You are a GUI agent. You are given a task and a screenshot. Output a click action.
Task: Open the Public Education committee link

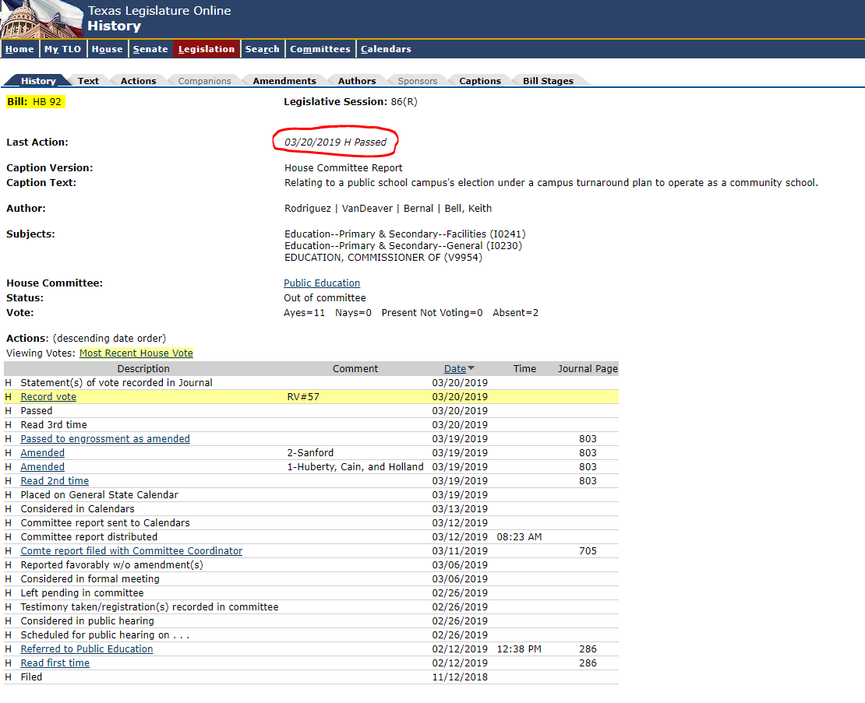click(322, 283)
